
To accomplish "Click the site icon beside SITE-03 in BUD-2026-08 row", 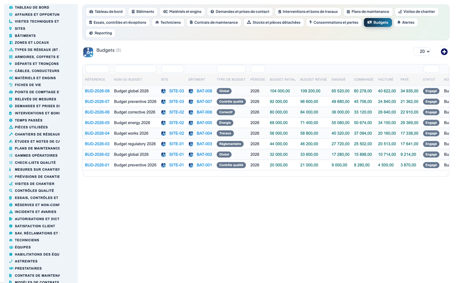I will 163,91.
